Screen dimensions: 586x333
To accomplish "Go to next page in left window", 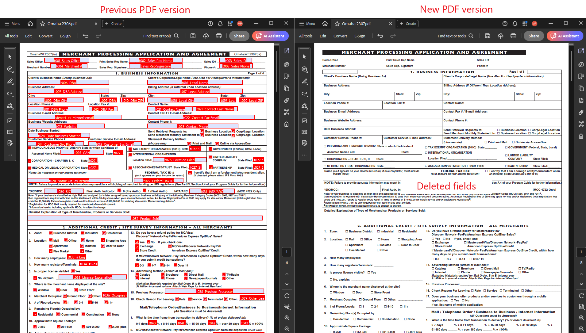I will [x=287, y=284].
